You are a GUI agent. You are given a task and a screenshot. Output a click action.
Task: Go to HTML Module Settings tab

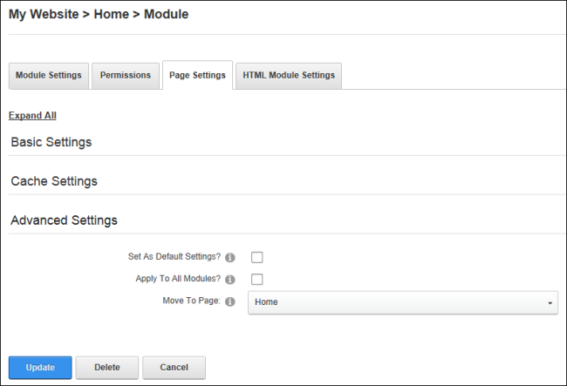(289, 76)
